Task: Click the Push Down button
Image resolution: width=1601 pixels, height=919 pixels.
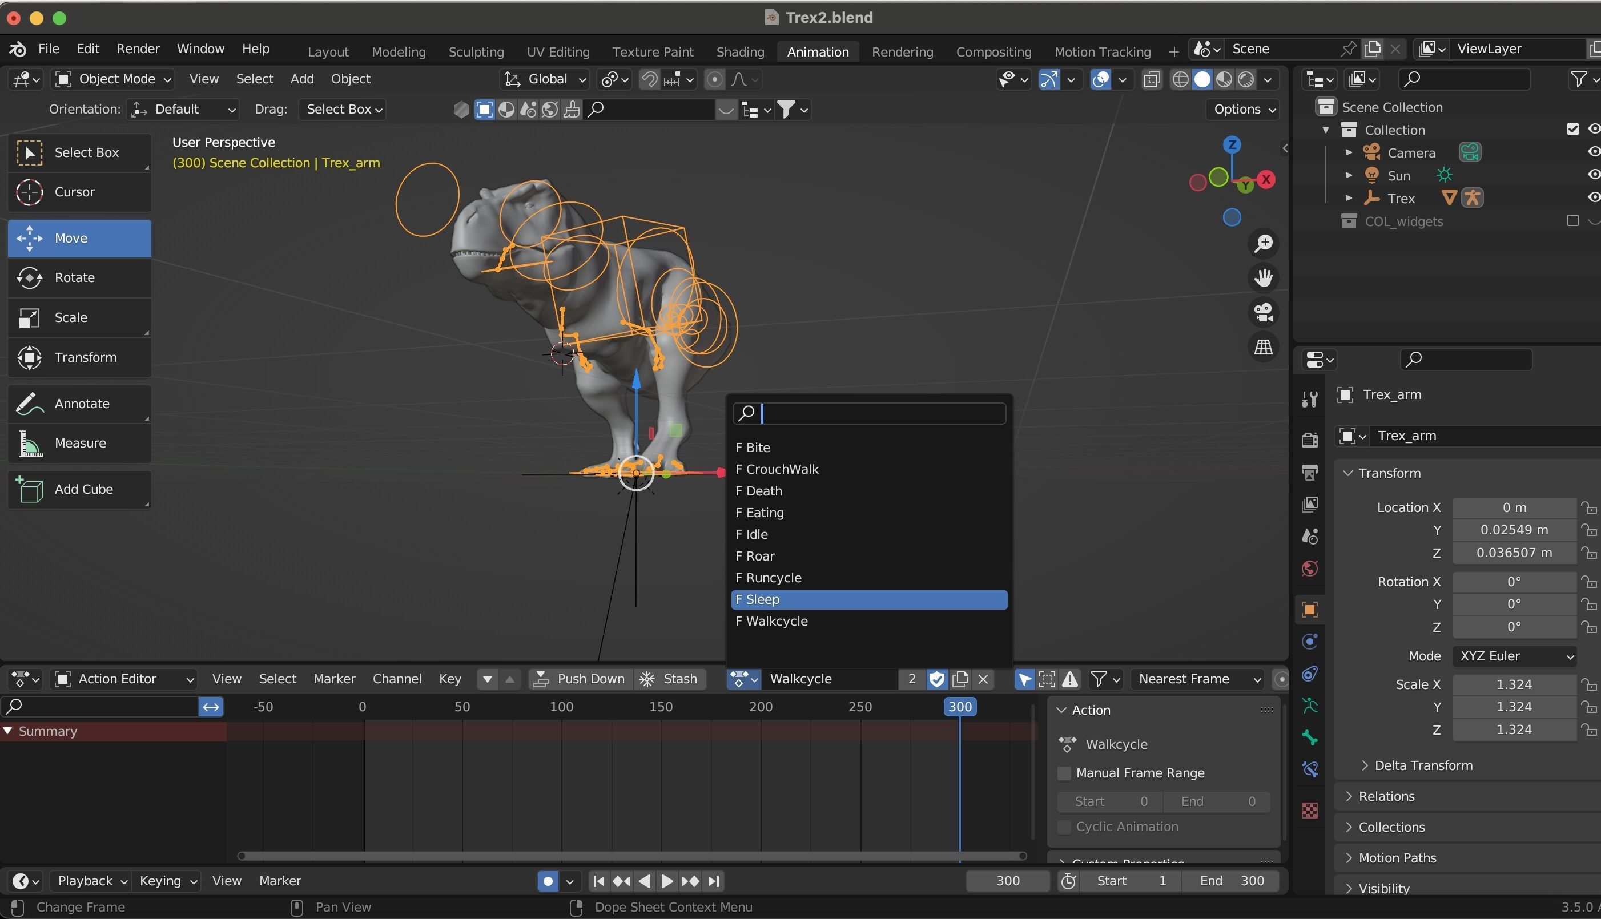Action: click(580, 679)
